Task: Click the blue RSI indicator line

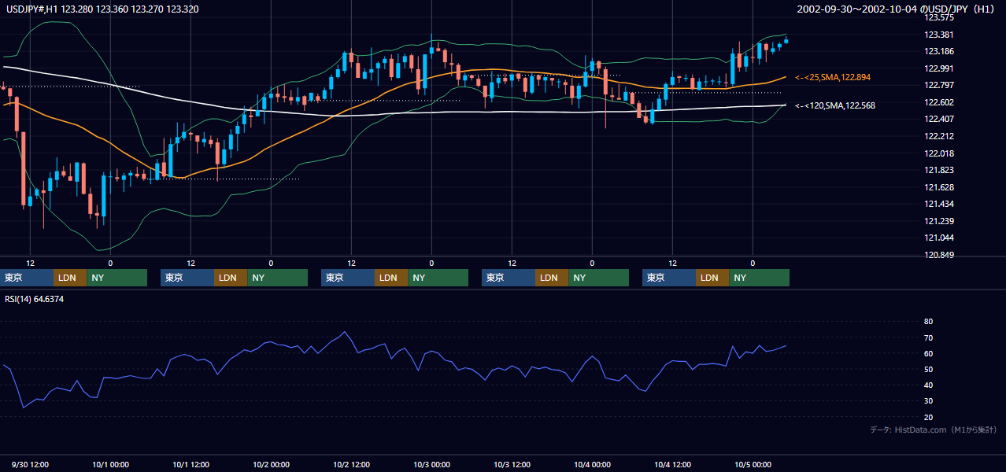Action: (x=394, y=355)
